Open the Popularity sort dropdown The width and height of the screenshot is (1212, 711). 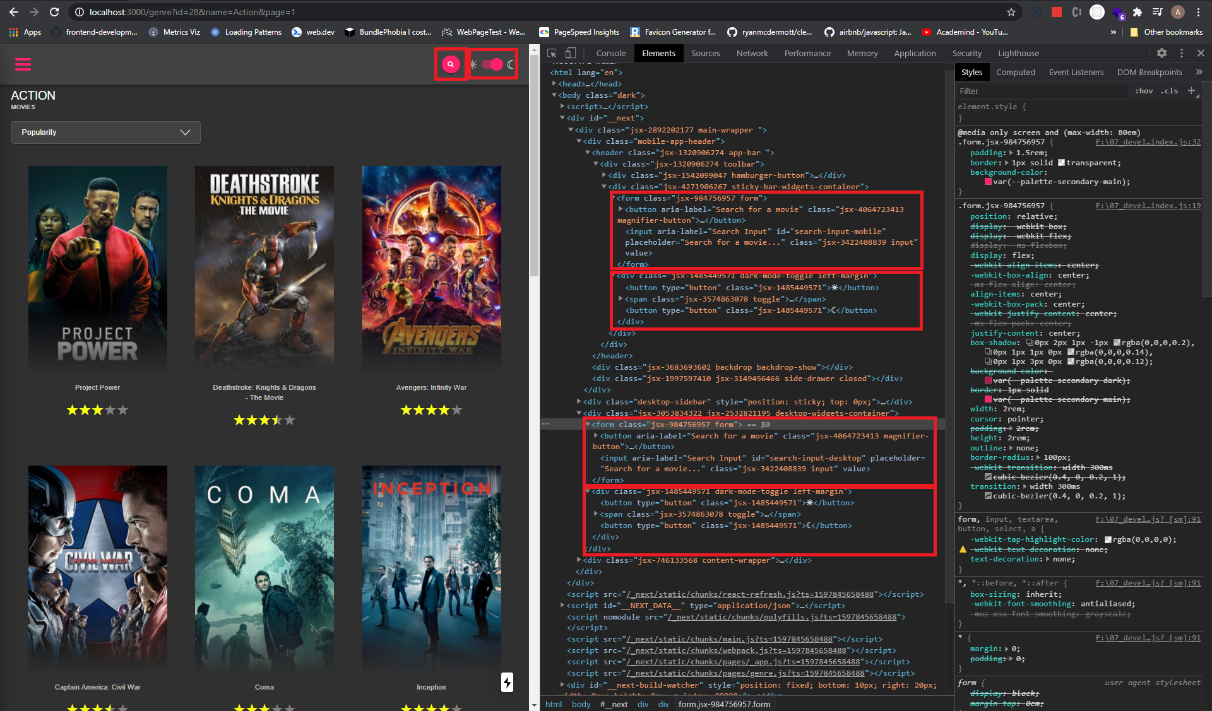[106, 132]
